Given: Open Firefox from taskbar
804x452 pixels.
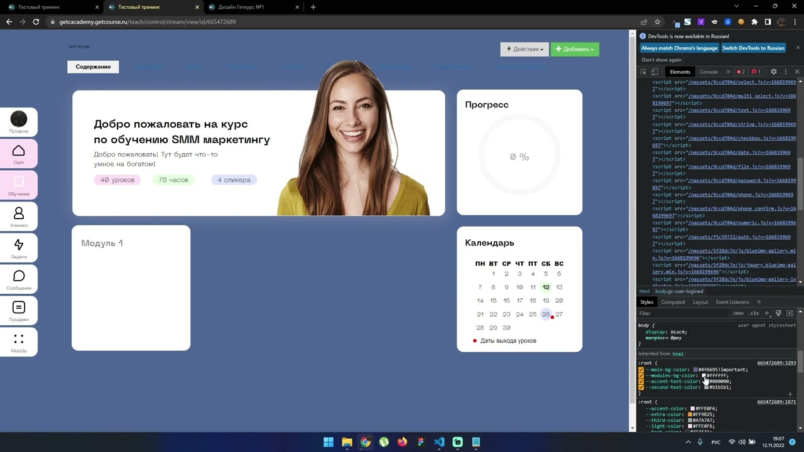Looking at the screenshot, I should pyautogui.click(x=402, y=442).
